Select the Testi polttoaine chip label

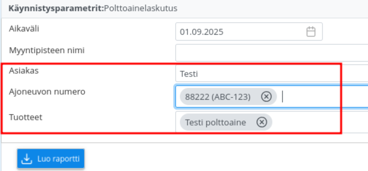(x=215, y=122)
